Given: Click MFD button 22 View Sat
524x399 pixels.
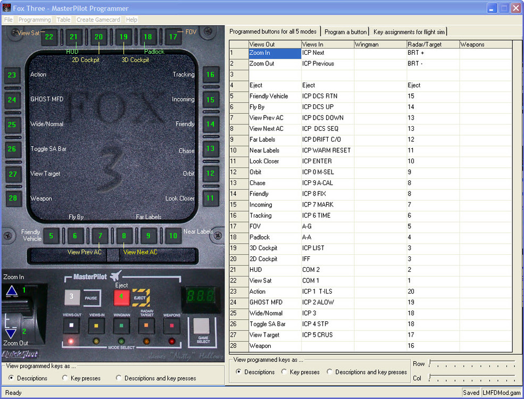Looking at the screenshot, I should (49, 37).
